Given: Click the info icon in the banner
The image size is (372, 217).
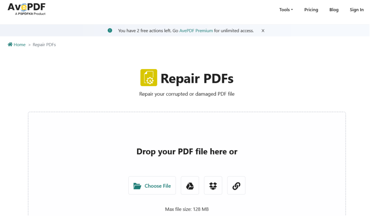Looking at the screenshot, I should pos(110,31).
